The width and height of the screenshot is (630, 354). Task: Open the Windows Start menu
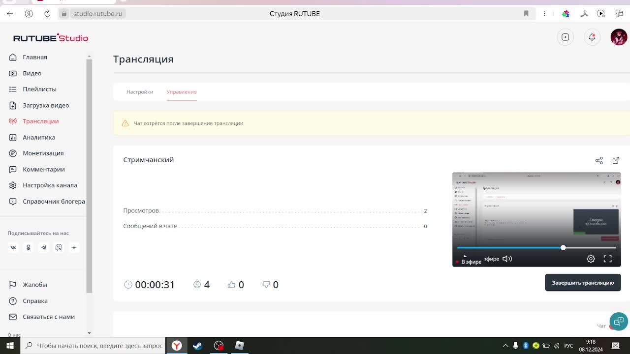(10, 346)
